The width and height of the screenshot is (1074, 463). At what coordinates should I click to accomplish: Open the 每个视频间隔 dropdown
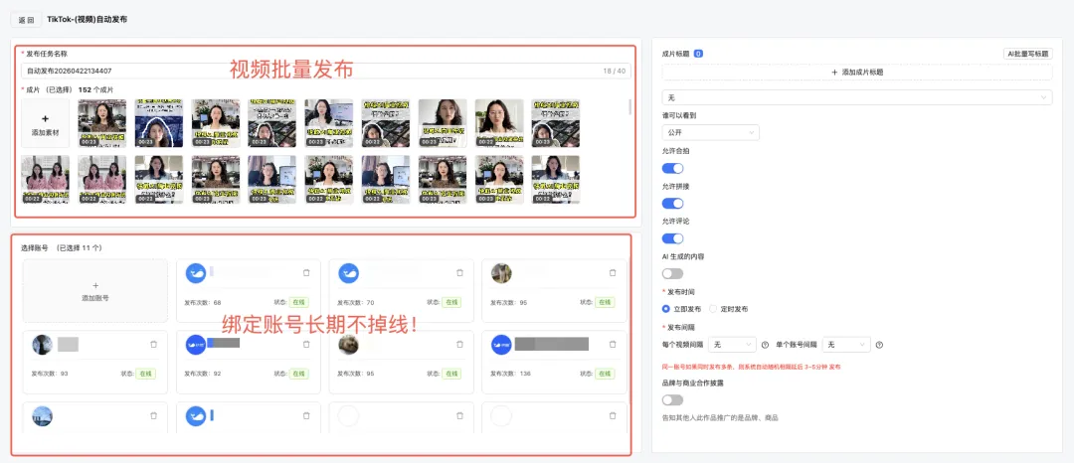(732, 344)
